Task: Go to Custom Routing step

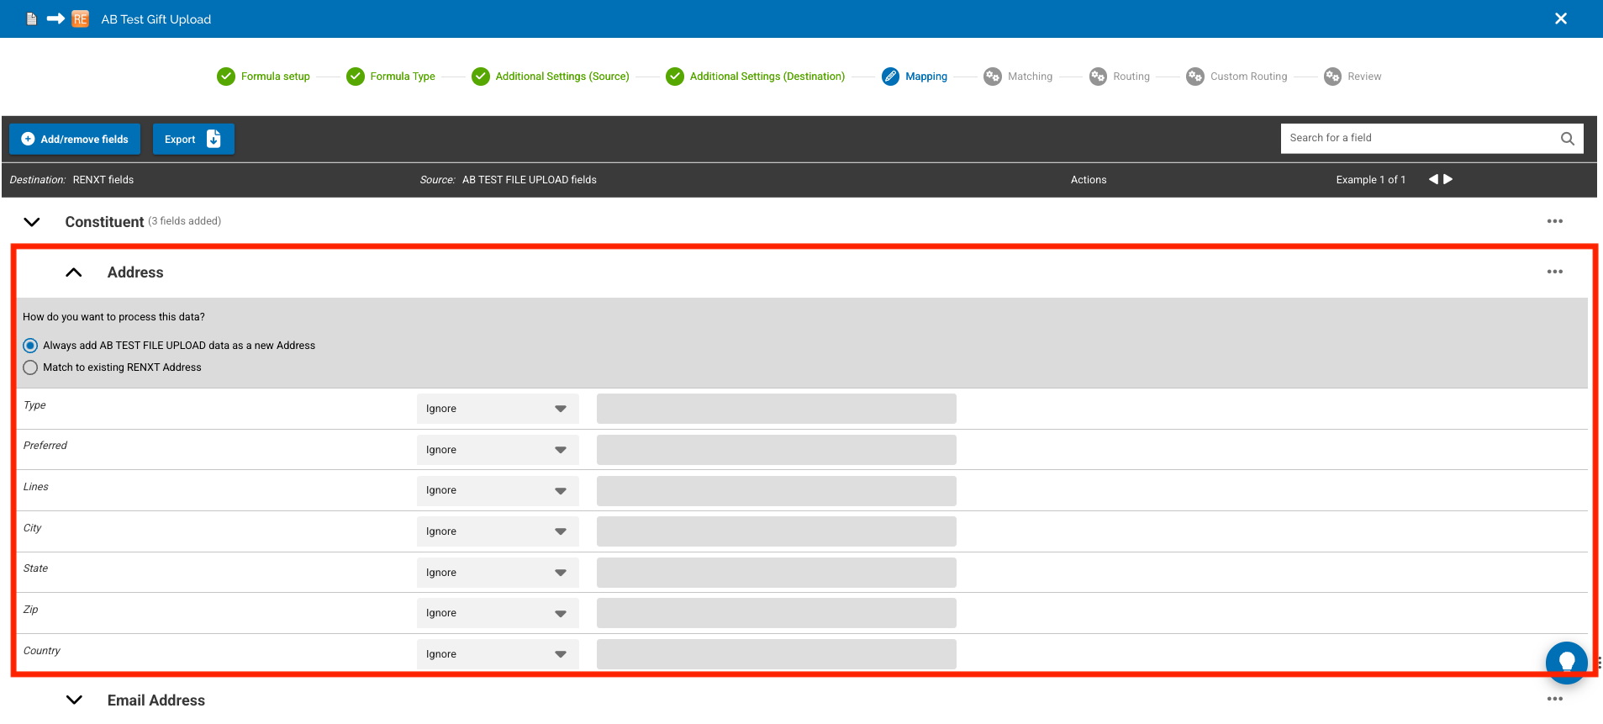Action: 1237,77
